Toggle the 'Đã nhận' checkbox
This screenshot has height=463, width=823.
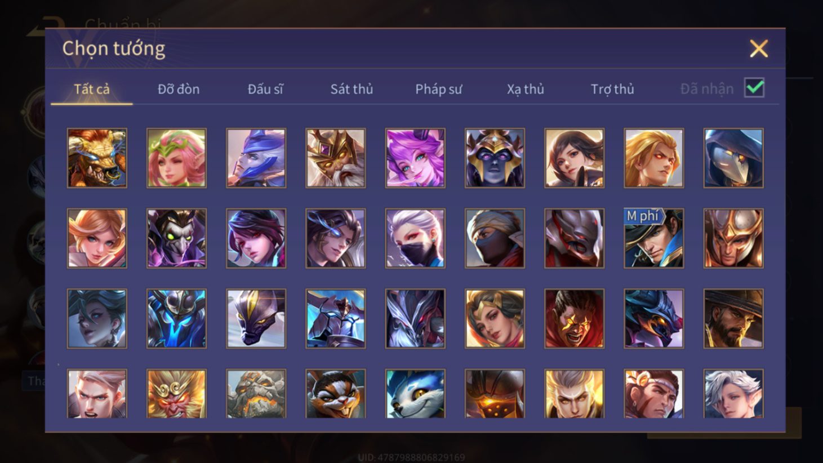click(754, 88)
